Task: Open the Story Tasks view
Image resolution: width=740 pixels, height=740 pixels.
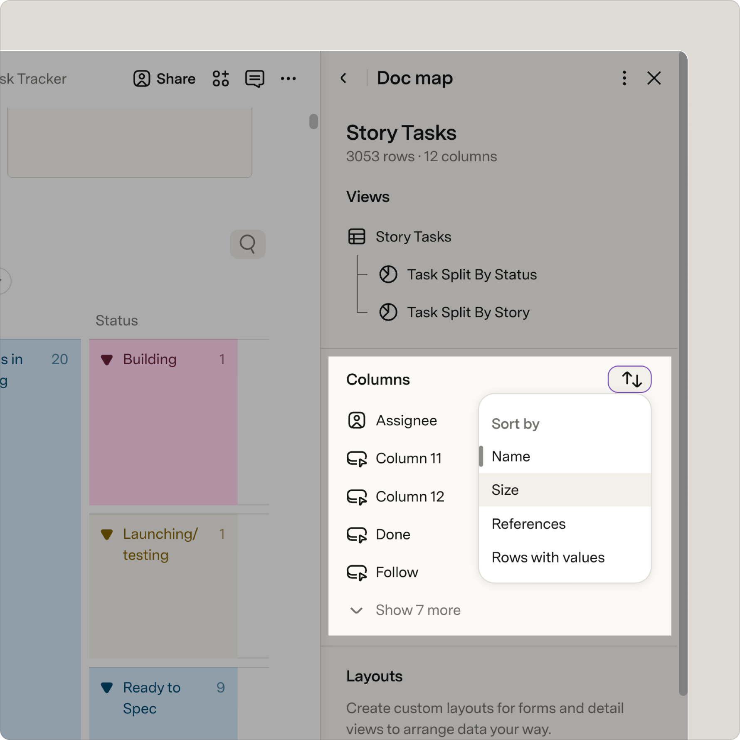Action: (x=413, y=237)
